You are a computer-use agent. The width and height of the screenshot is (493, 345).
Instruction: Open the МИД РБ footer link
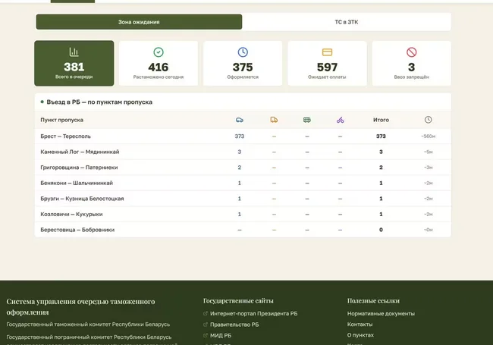[x=221, y=336]
